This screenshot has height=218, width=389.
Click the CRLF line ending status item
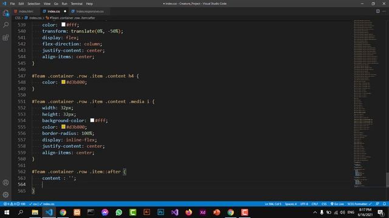click(315, 204)
